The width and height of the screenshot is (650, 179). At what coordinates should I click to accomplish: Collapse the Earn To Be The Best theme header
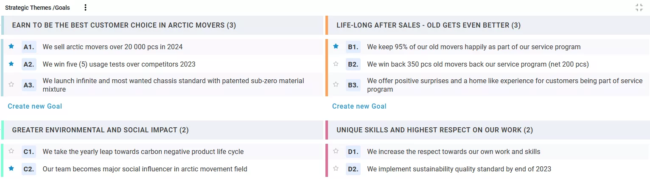click(x=124, y=25)
